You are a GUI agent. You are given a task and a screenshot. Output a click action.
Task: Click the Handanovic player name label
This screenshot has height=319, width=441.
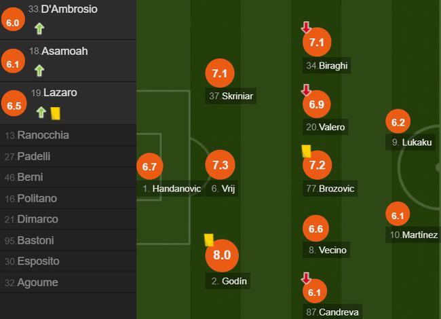pos(172,188)
